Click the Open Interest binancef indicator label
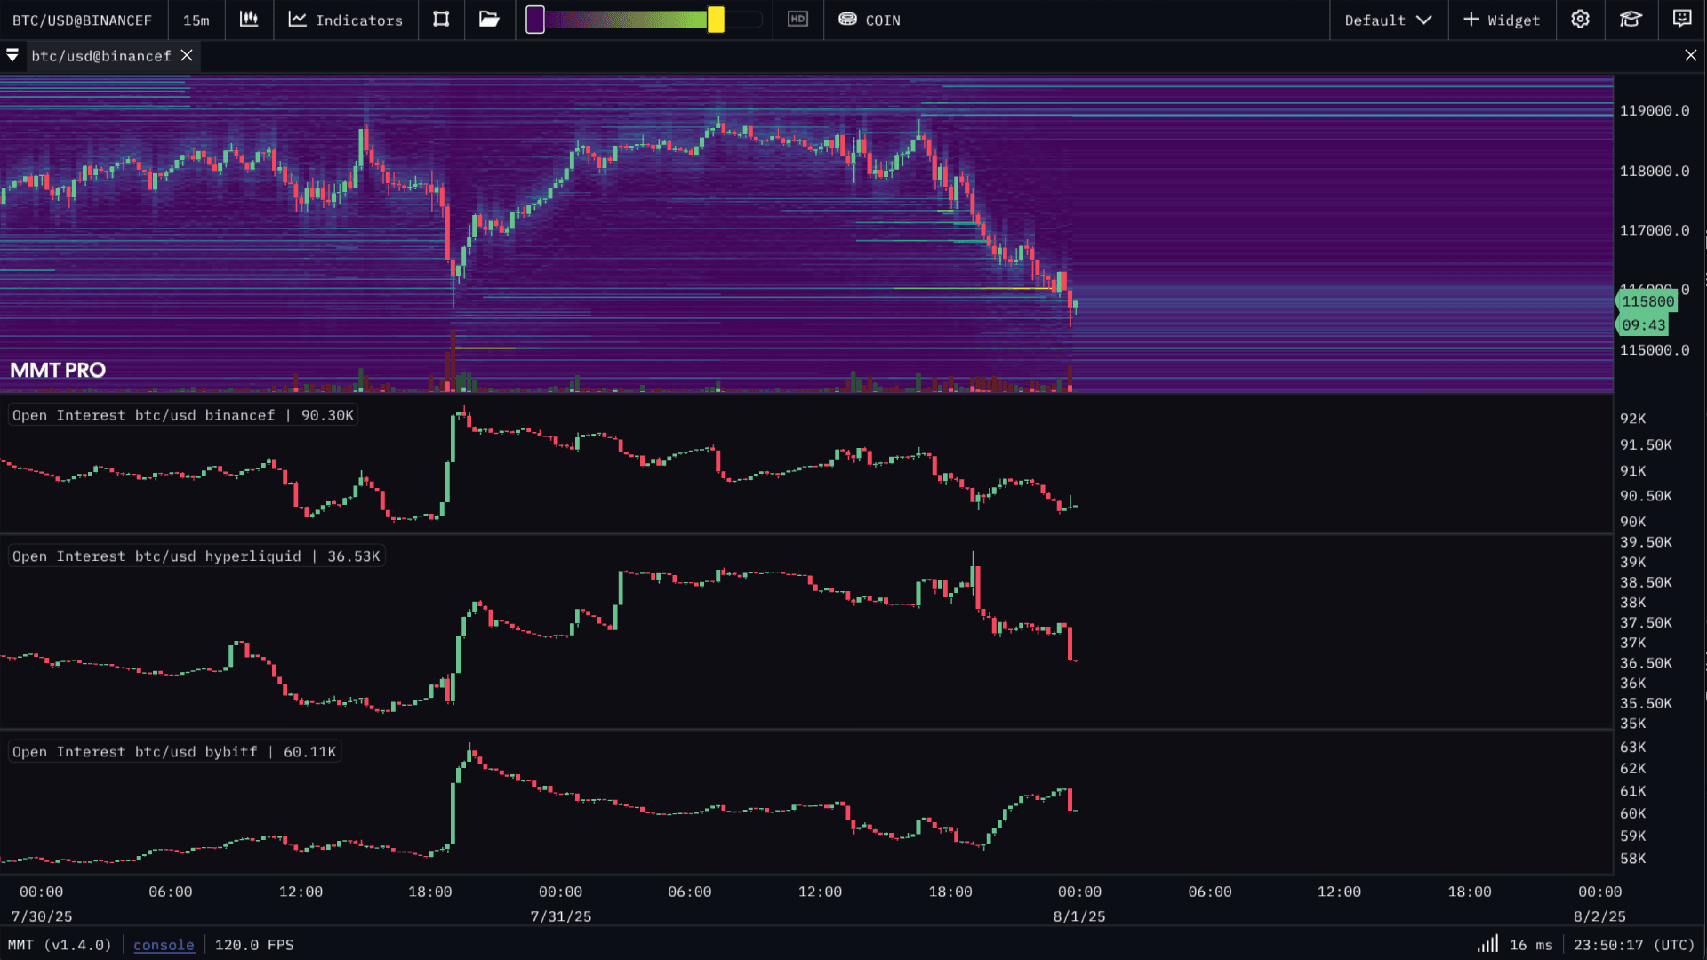Image resolution: width=1707 pixels, height=960 pixels. (182, 415)
